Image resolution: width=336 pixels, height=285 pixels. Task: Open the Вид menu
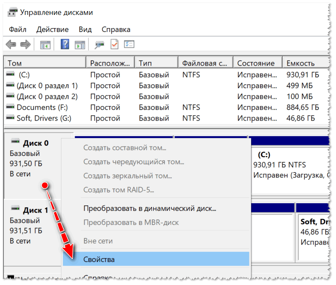click(85, 29)
